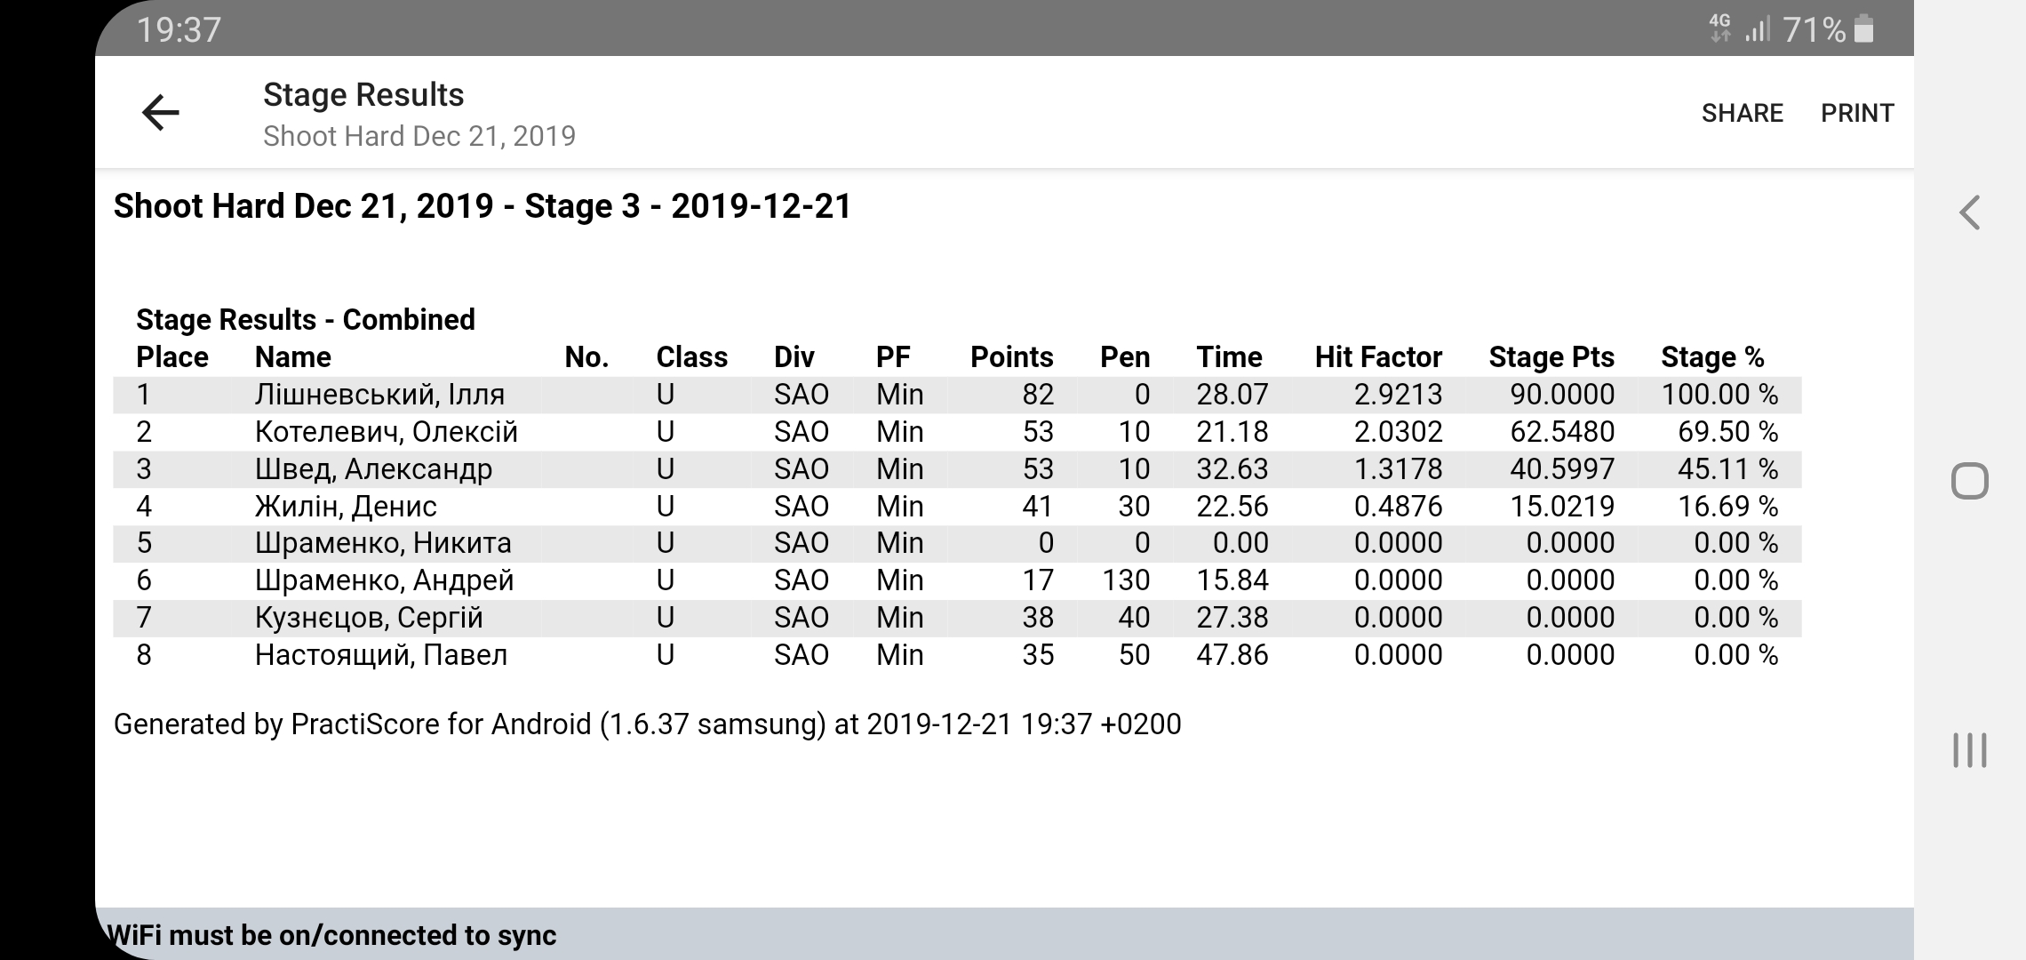Image resolution: width=2026 pixels, height=960 pixels.
Task: Tap the PRINT button
Action: point(1857,113)
